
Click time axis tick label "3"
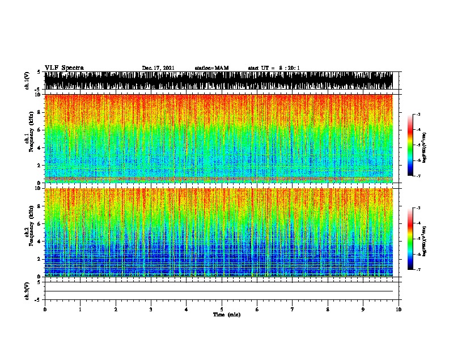click(151, 310)
